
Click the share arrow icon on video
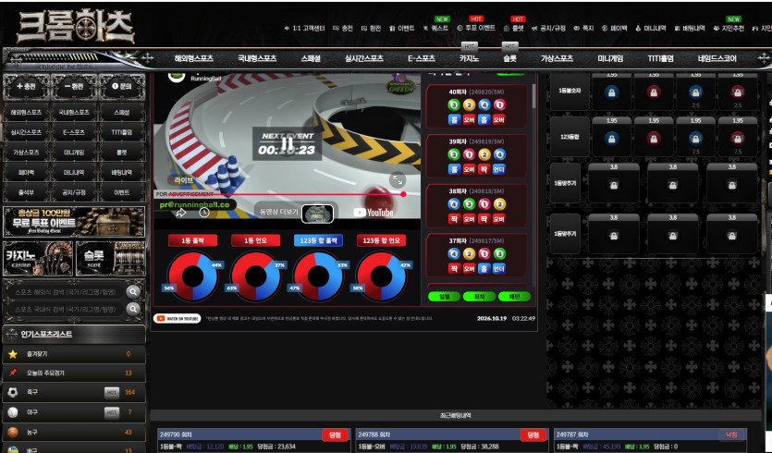(180, 213)
